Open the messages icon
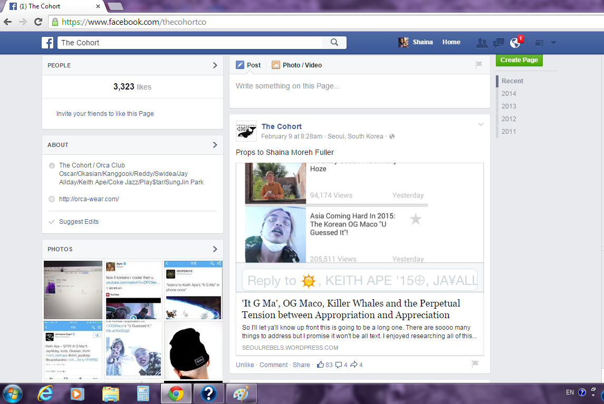 click(x=498, y=43)
